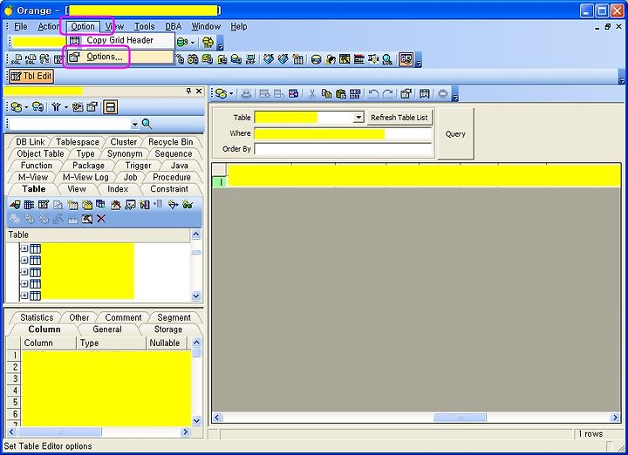This screenshot has height=455, width=628.
Task: Expand the main toolbar overflow chevron
Action: pos(419,61)
